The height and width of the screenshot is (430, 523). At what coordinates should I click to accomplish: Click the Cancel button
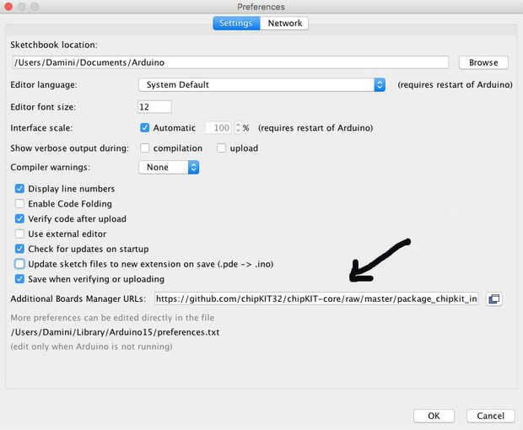coord(490,416)
